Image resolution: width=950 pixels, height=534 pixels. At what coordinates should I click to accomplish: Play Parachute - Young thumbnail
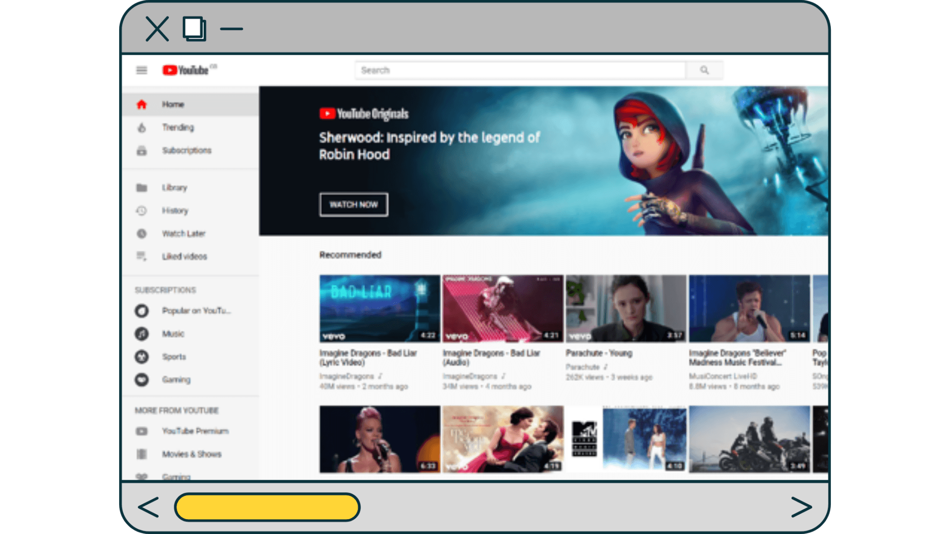pos(626,309)
